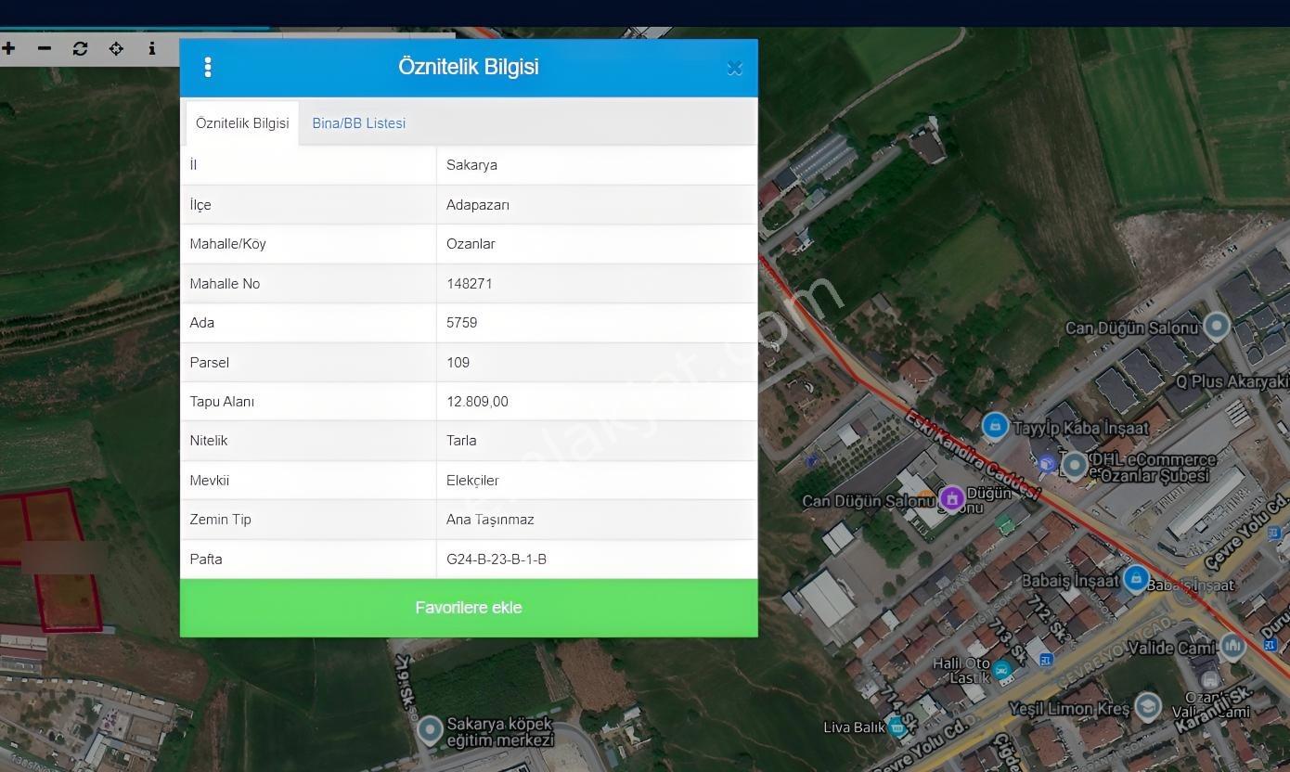Viewport: 1290px width, 772px height.
Task: Click the "Zemin Tip" row label
Action: pos(221,520)
